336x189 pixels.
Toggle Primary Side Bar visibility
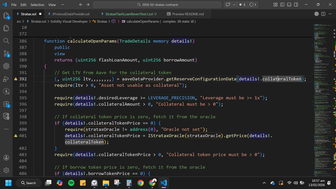click(282, 4)
